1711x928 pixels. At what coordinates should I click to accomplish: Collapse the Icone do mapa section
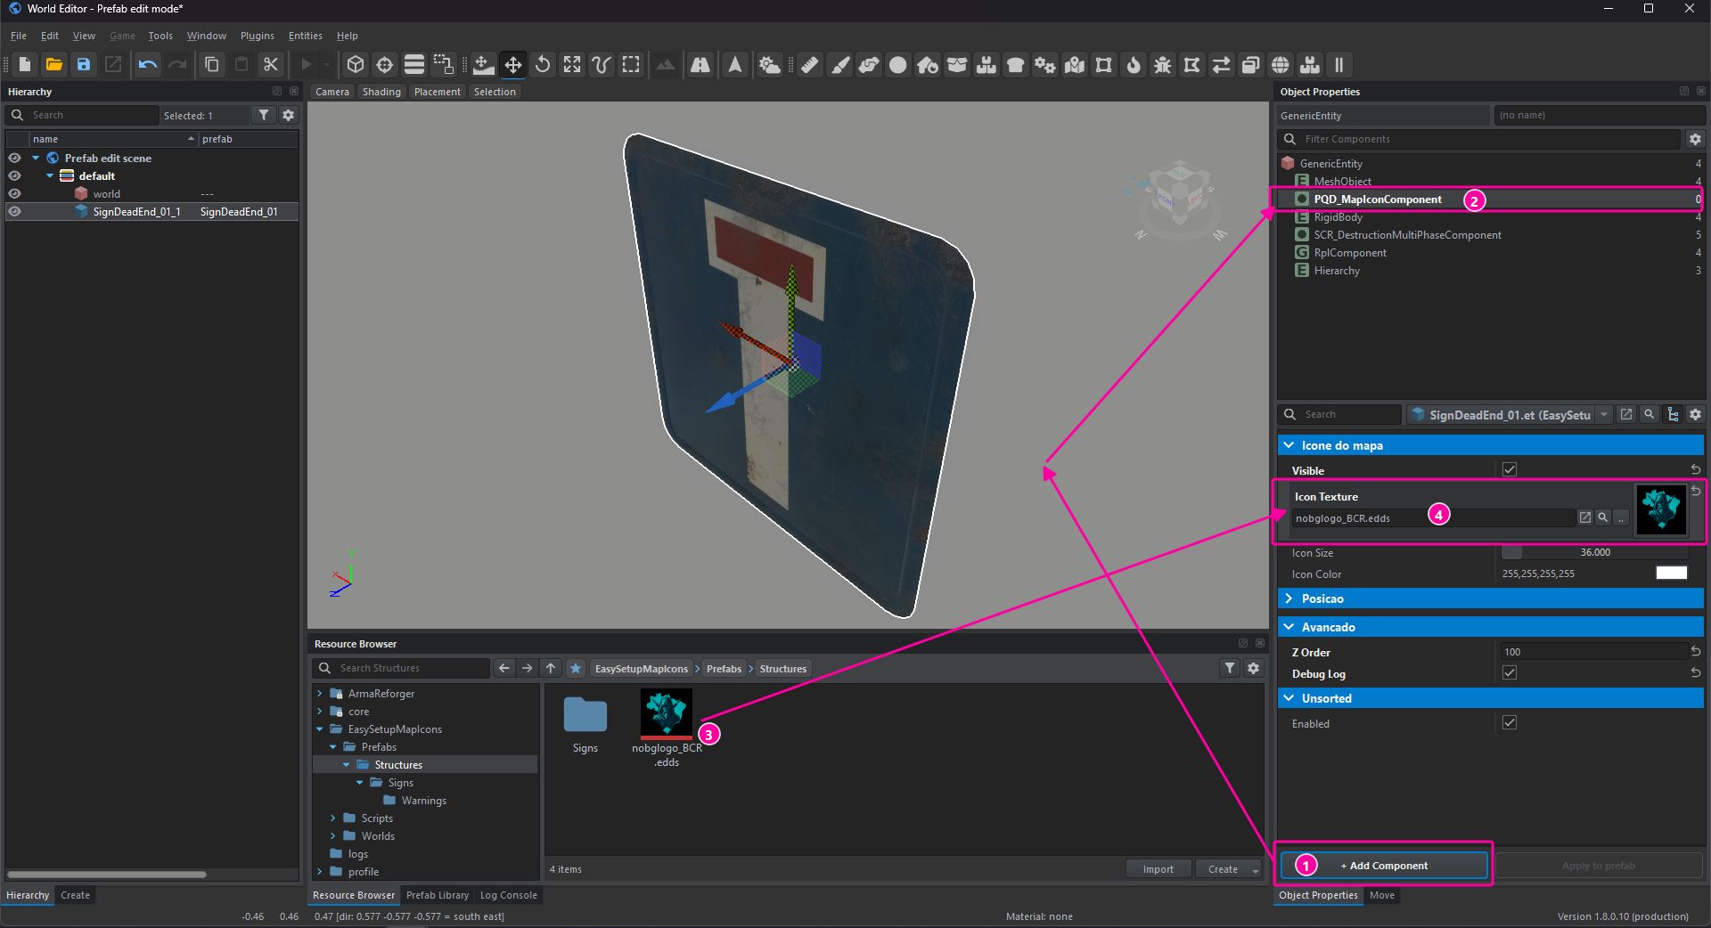(1289, 444)
